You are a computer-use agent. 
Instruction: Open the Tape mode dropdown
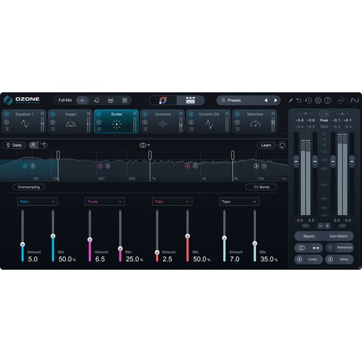tap(240, 202)
